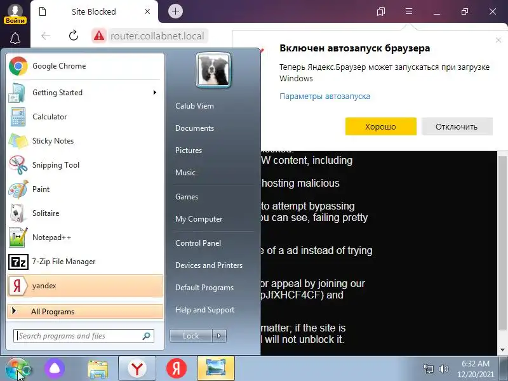Image resolution: width=508 pixels, height=381 pixels.
Task: Open Alice assistant in taskbar
Action: click(x=55, y=369)
